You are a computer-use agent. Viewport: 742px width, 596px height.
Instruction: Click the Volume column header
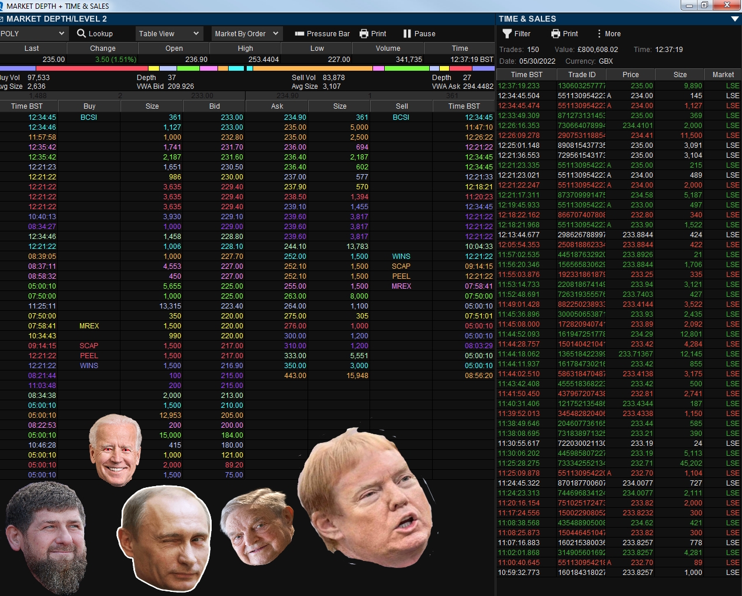point(388,48)
